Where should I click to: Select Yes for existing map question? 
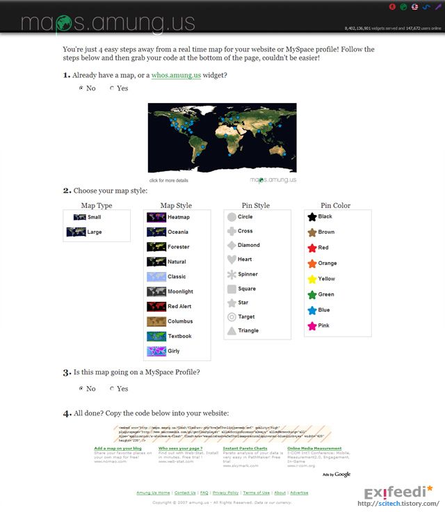click(x=112, y=88)
